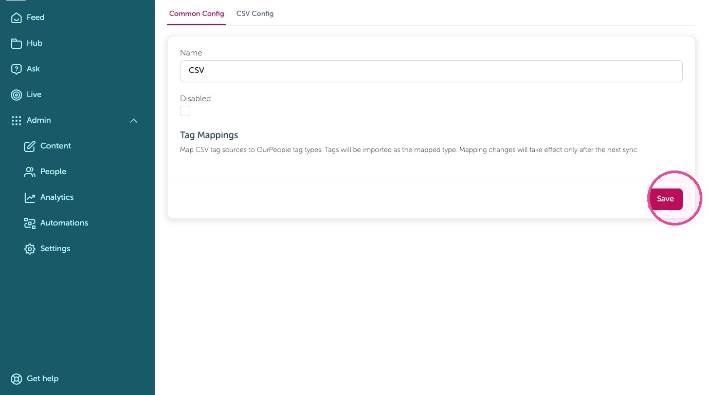Open the Analytics chart icon
Image resolution: width=708 pixels, height=395 pixels.
coord(30,197)
